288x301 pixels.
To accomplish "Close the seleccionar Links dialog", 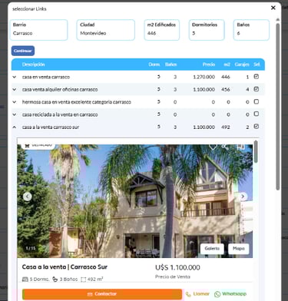I will click(x=273, y=8).
